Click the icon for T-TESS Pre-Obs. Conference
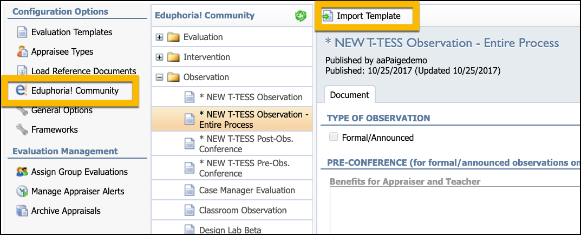Screen dimensions: 581x235 (x=190, y=168)
